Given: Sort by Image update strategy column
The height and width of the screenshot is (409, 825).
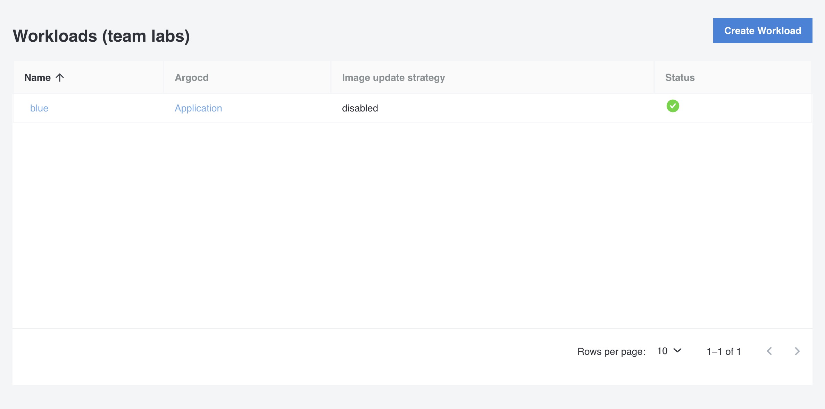Looking at the screenshot, I should pyautogui.click(x=393, y=77).
